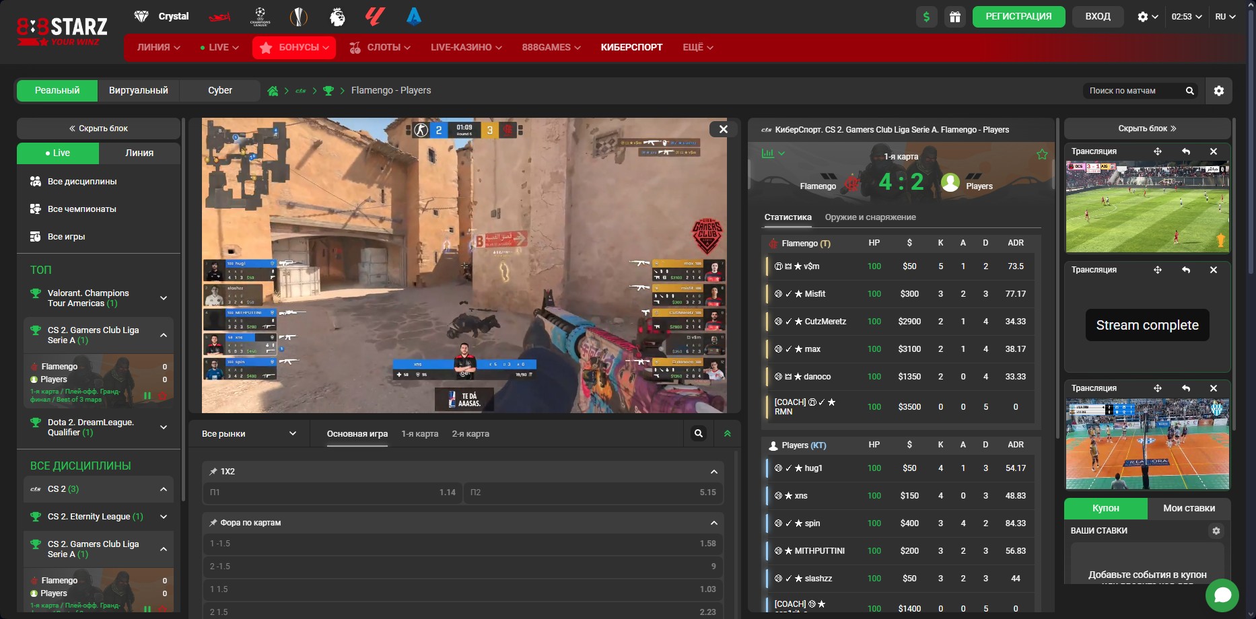Collapse the 1X2 market section
This screenshot has width=1256, height=619.
714,472
